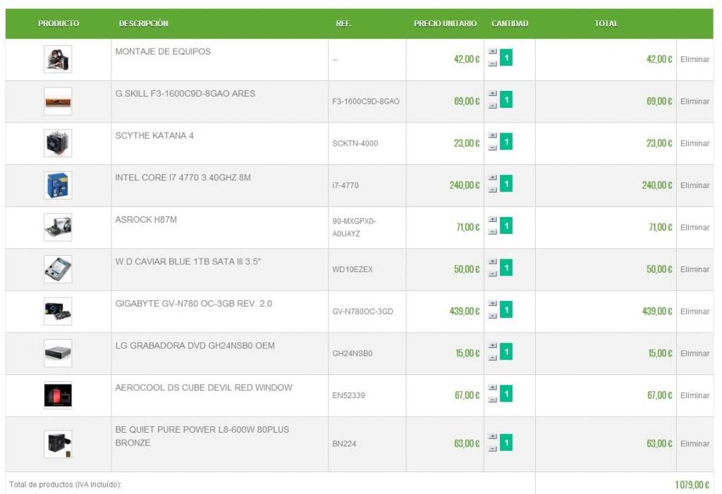
Task: Decrease quantity of INTEL CORE I7 4770
Action: [493, 190]
